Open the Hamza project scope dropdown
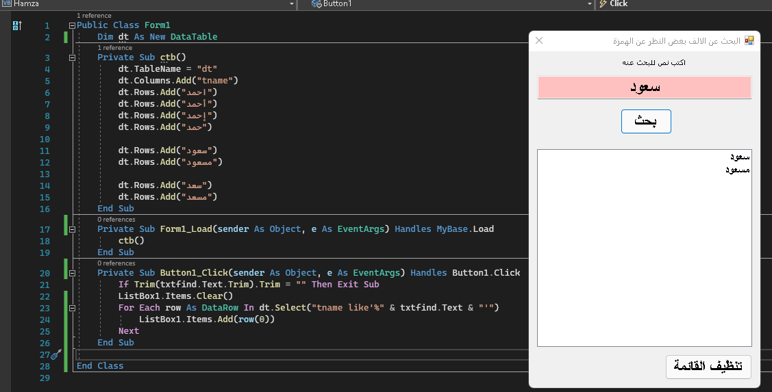The width and height of the screenshot is (772, 392). [x=292, y=4]
